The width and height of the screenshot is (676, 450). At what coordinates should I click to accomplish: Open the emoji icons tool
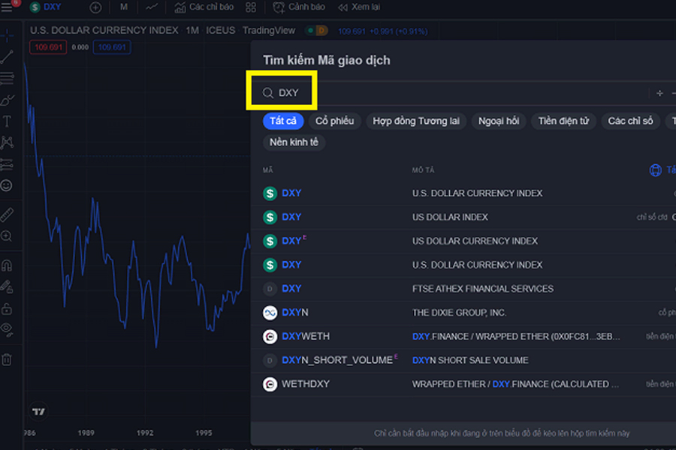click(7, 185)
